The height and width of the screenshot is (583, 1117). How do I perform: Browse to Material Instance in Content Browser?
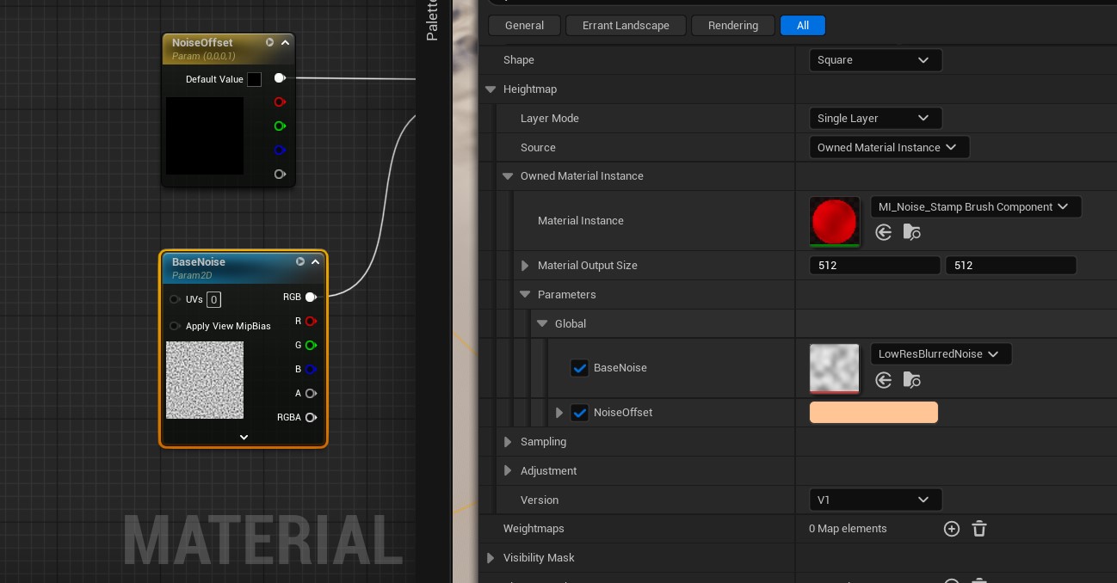[x=911, y=232]
